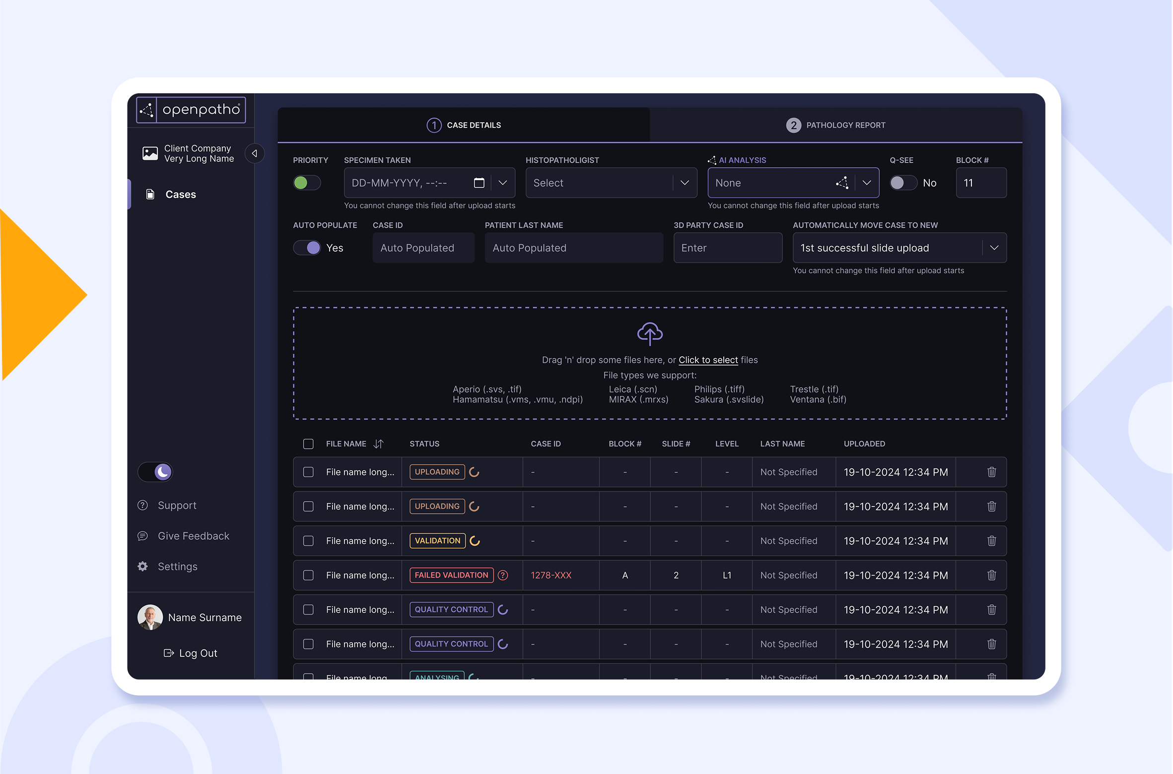
Task: Check the checkbox of the VALIDATION row
Action: point(308,541)
